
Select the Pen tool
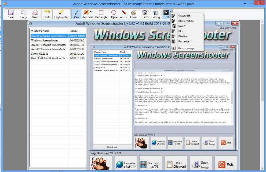click(76, 14)
